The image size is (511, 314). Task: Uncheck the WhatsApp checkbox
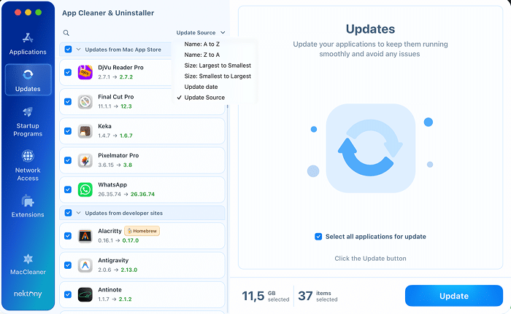(x=68, y=189)
